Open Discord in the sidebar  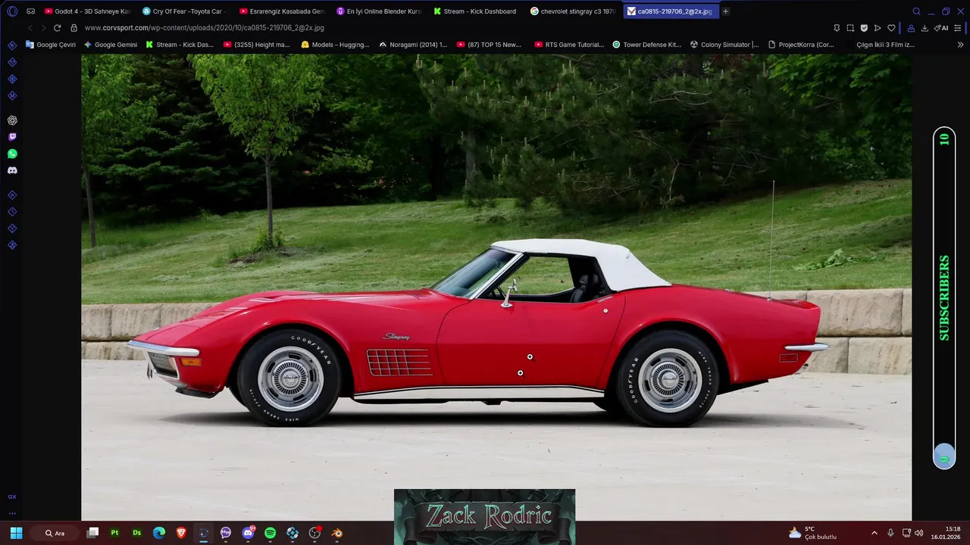12,170
